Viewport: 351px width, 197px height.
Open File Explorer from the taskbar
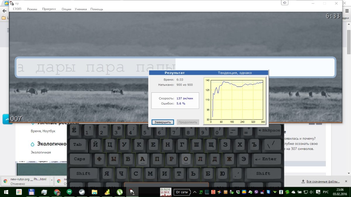(94, 192)
